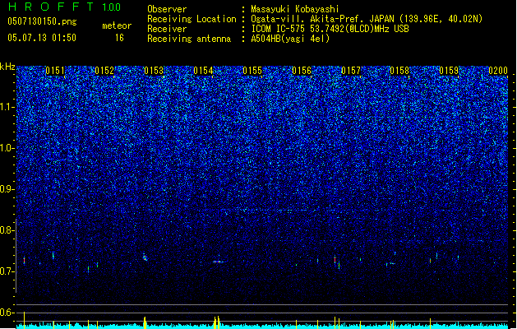Click the meteor count value 16
The image size is (517, 329).
[119, 38]
